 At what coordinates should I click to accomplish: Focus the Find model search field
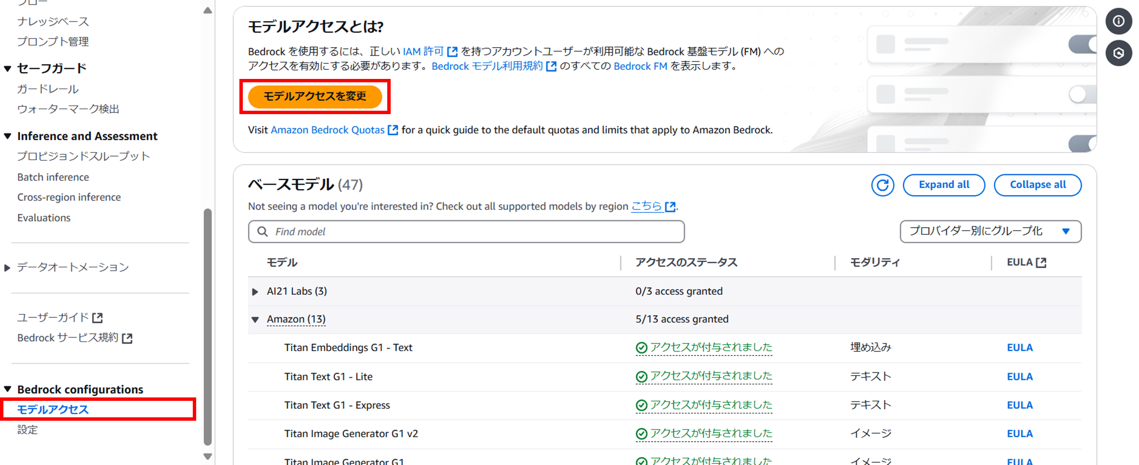click(x=466, y=232)
